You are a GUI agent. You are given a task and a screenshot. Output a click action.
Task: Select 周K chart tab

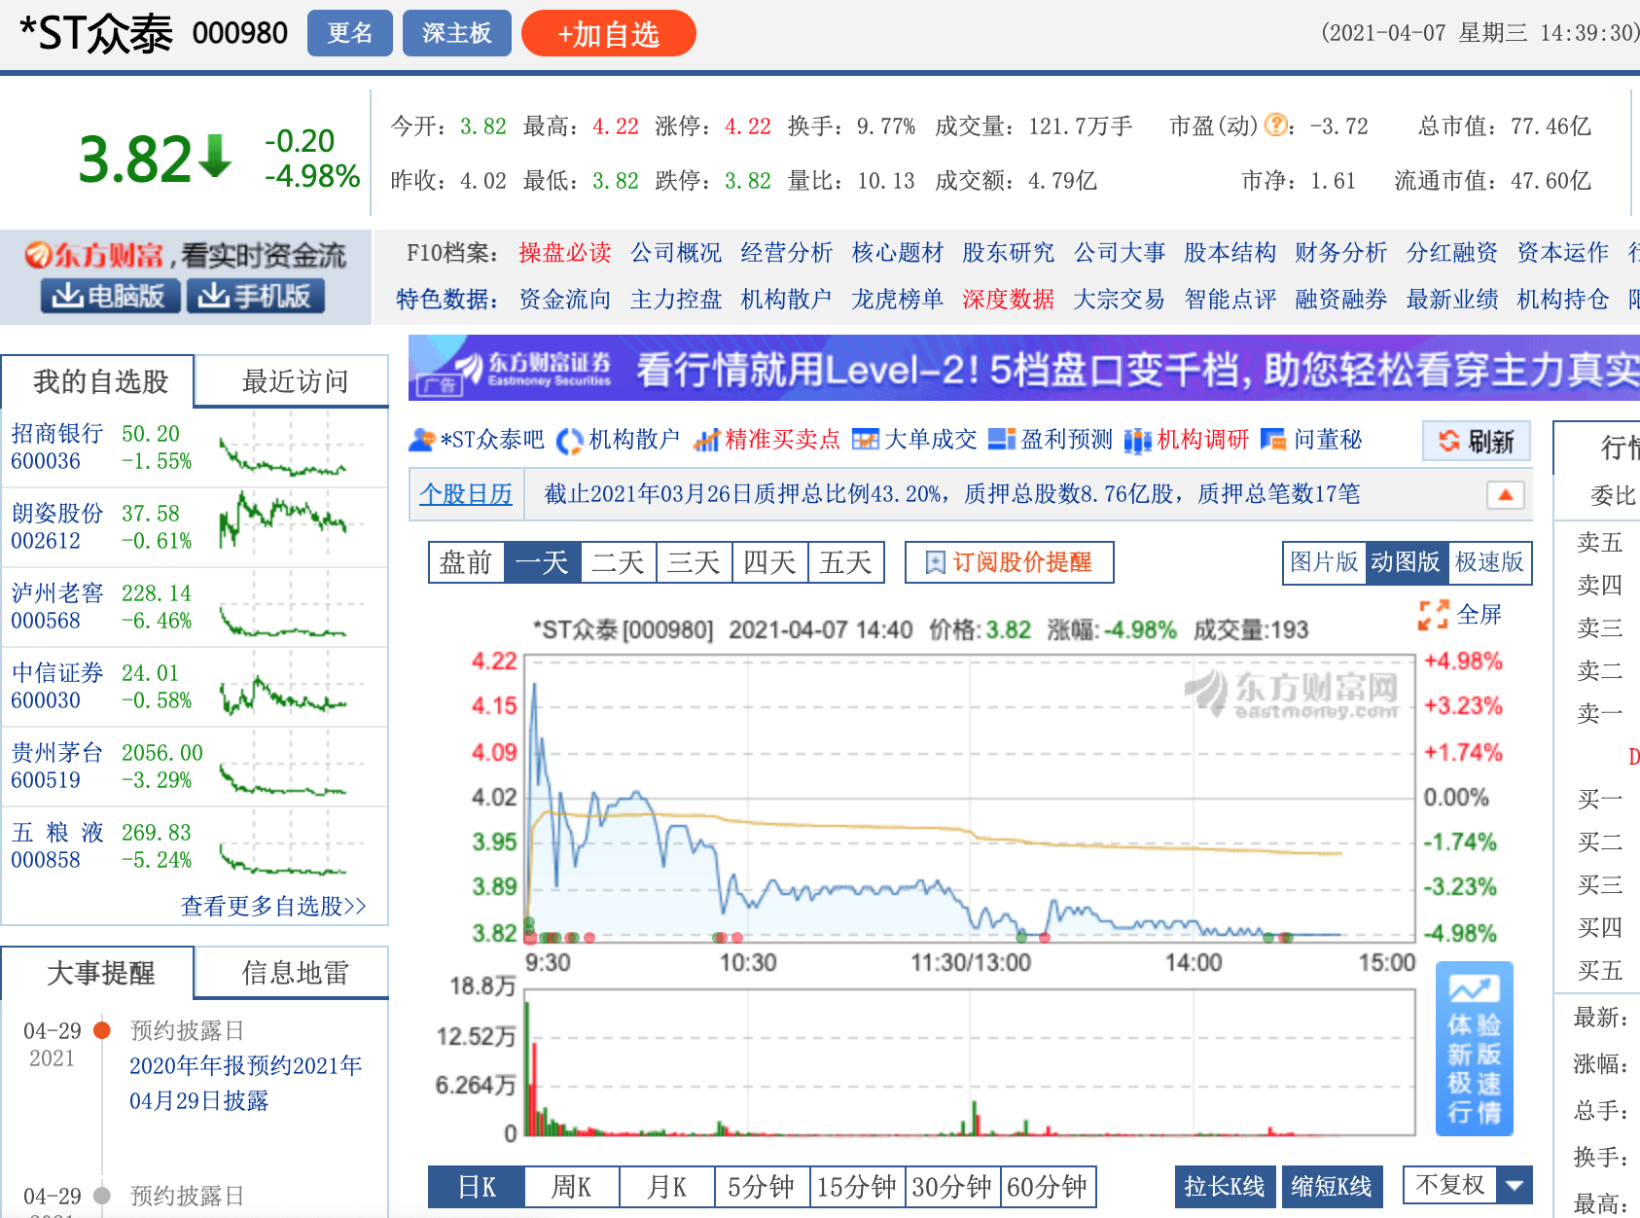tap(572, 1187)
